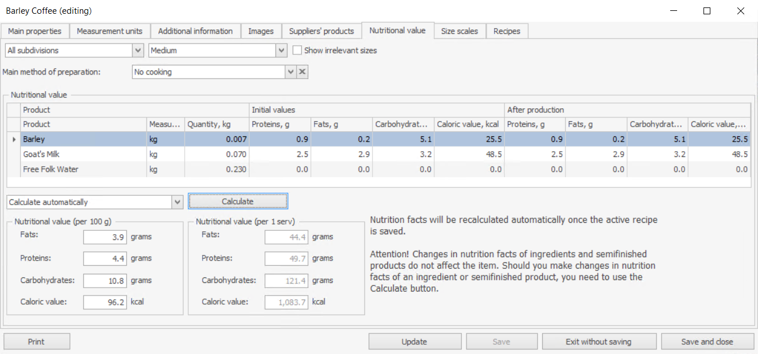Screen dimensions: 758x354
Task: Clear the main method of preparation
Action: [x=302, y=72]
